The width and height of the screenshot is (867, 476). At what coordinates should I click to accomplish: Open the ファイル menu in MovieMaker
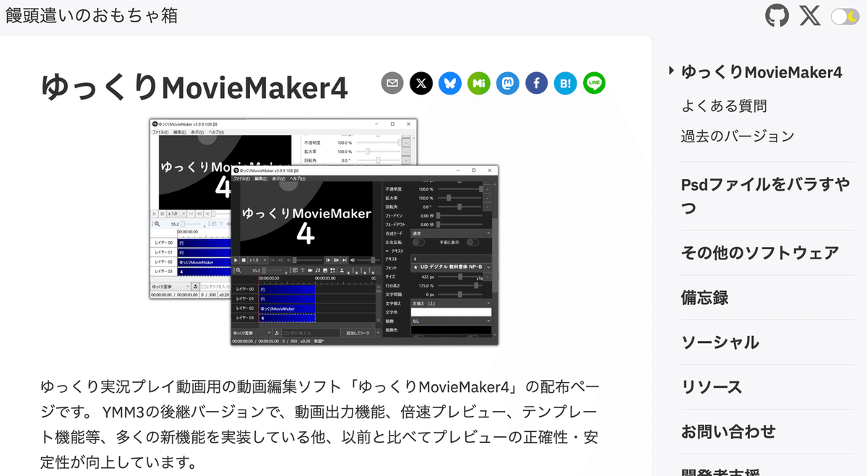pos(241,178)
